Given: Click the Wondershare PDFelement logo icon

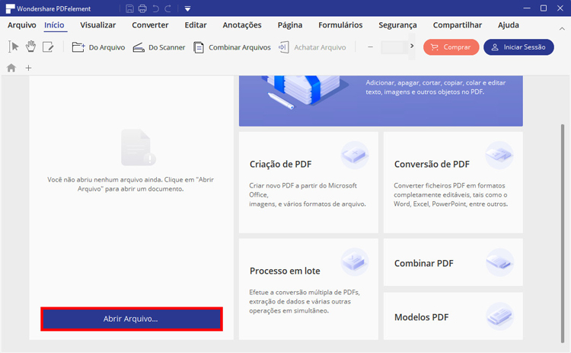Looking at the screenshot, I should (10, 8).
